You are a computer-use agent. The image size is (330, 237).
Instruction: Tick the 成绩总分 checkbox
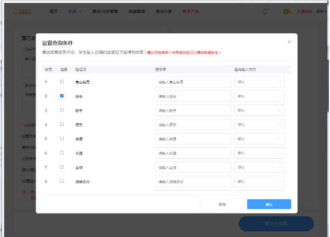click(61, 181)
